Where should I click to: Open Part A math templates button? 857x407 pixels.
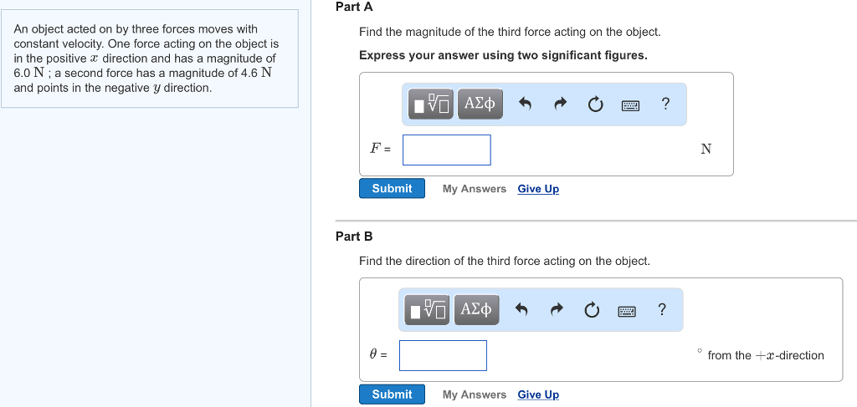431,104
